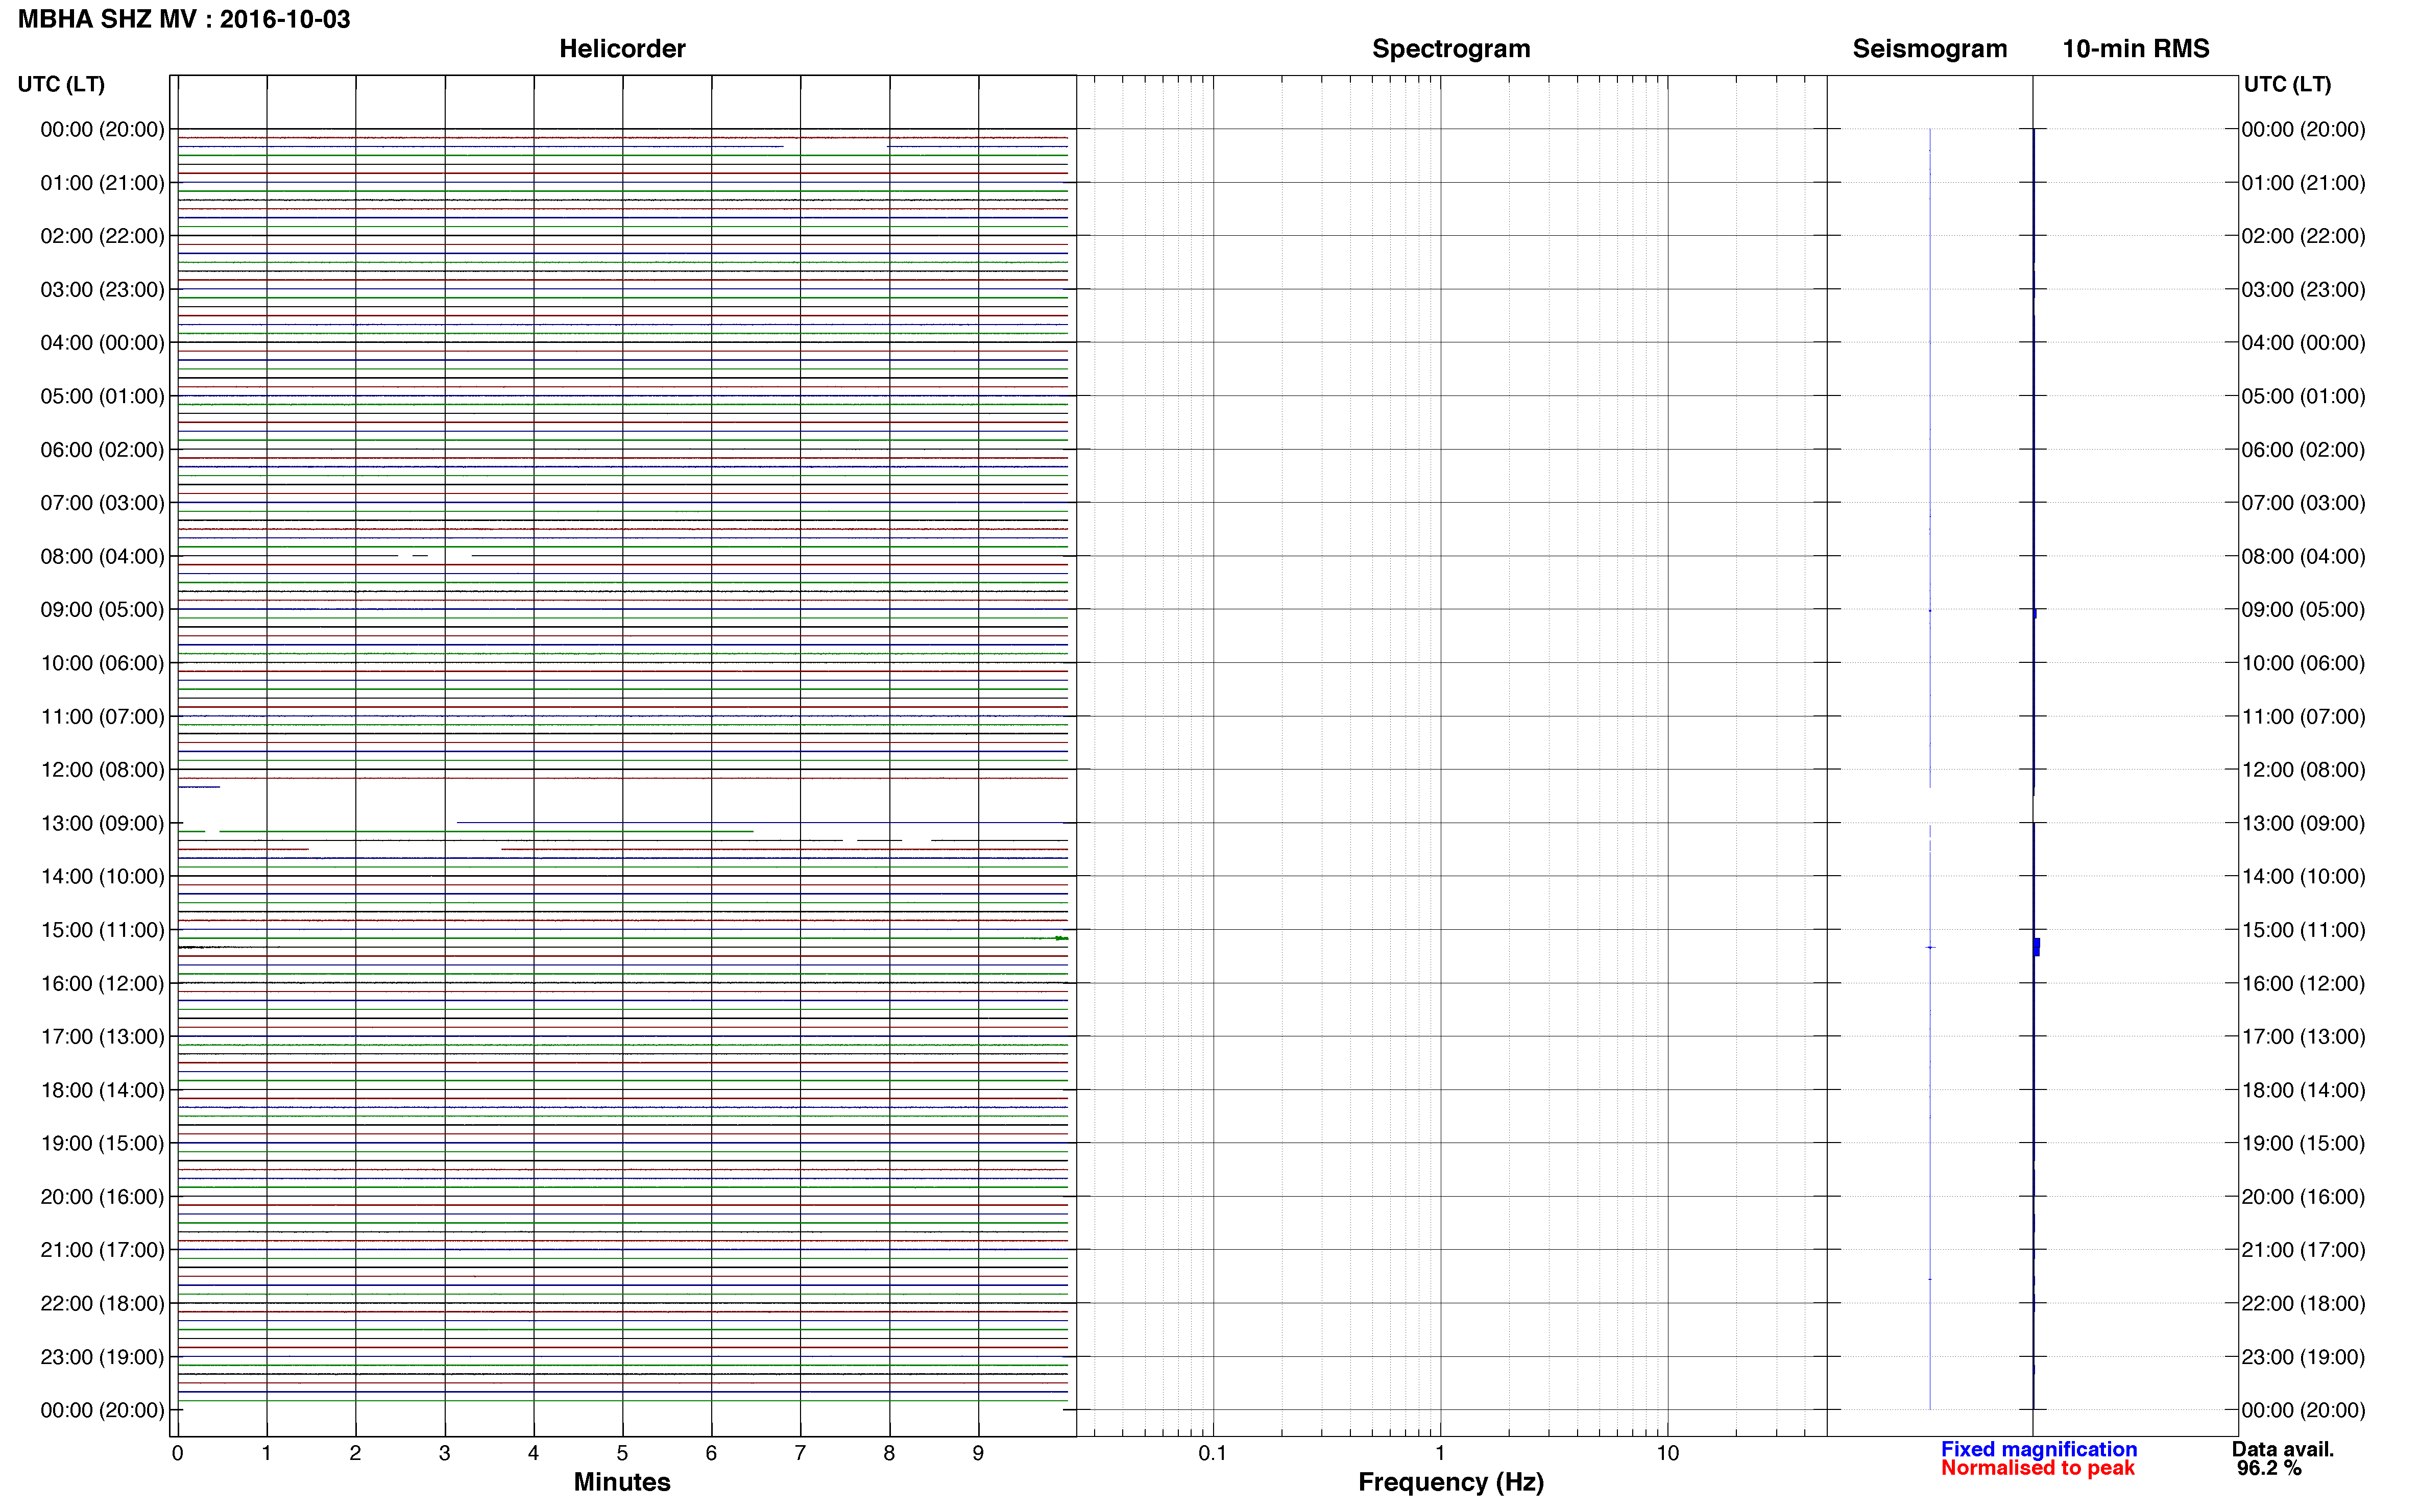The image size is (2420, 1512).
Task: Click the Minutes axis title
Action: coord(622,1482)
